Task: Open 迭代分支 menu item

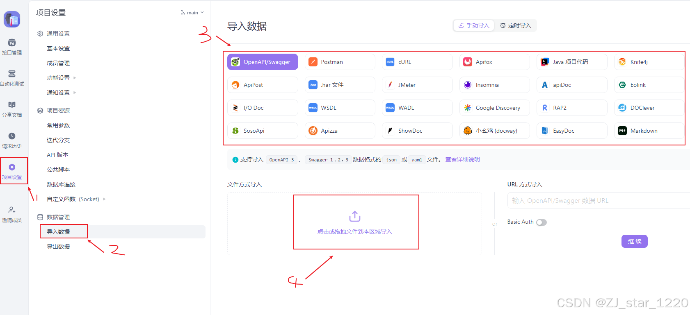Action: coord(58,140)
